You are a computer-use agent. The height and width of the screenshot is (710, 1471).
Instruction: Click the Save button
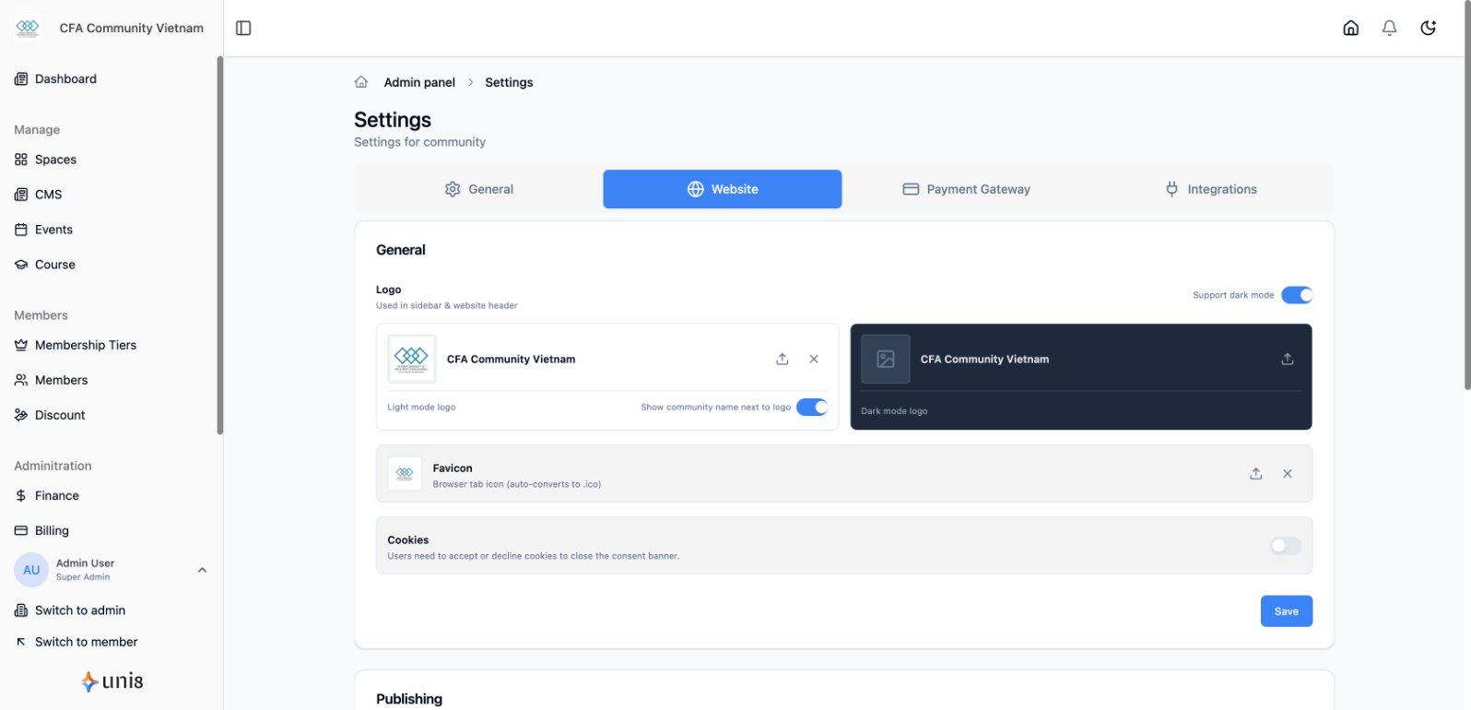1287,611
